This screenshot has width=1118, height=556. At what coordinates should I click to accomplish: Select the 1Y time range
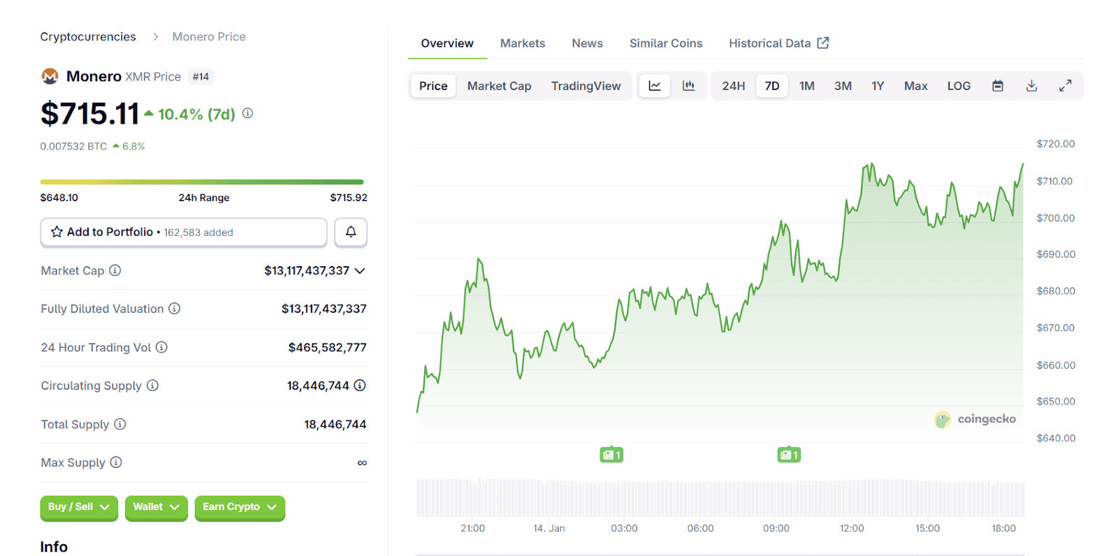tap(878, 86)
